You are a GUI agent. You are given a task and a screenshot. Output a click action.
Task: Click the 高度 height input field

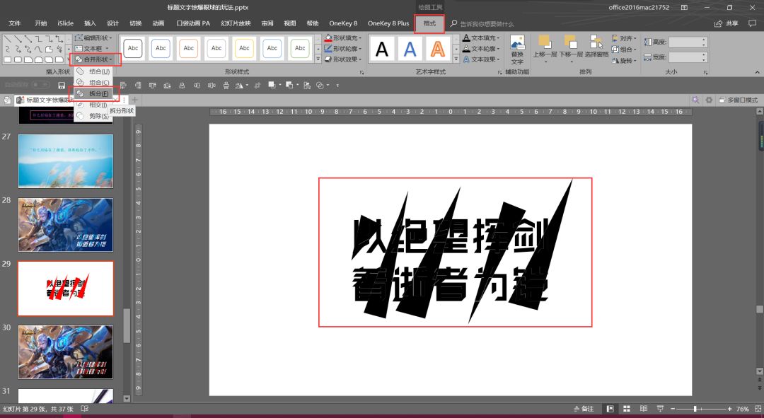(x=688, y=42)
